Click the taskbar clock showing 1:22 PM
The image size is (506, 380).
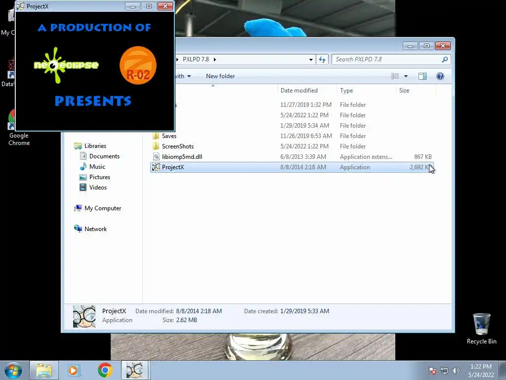[481, 371]
